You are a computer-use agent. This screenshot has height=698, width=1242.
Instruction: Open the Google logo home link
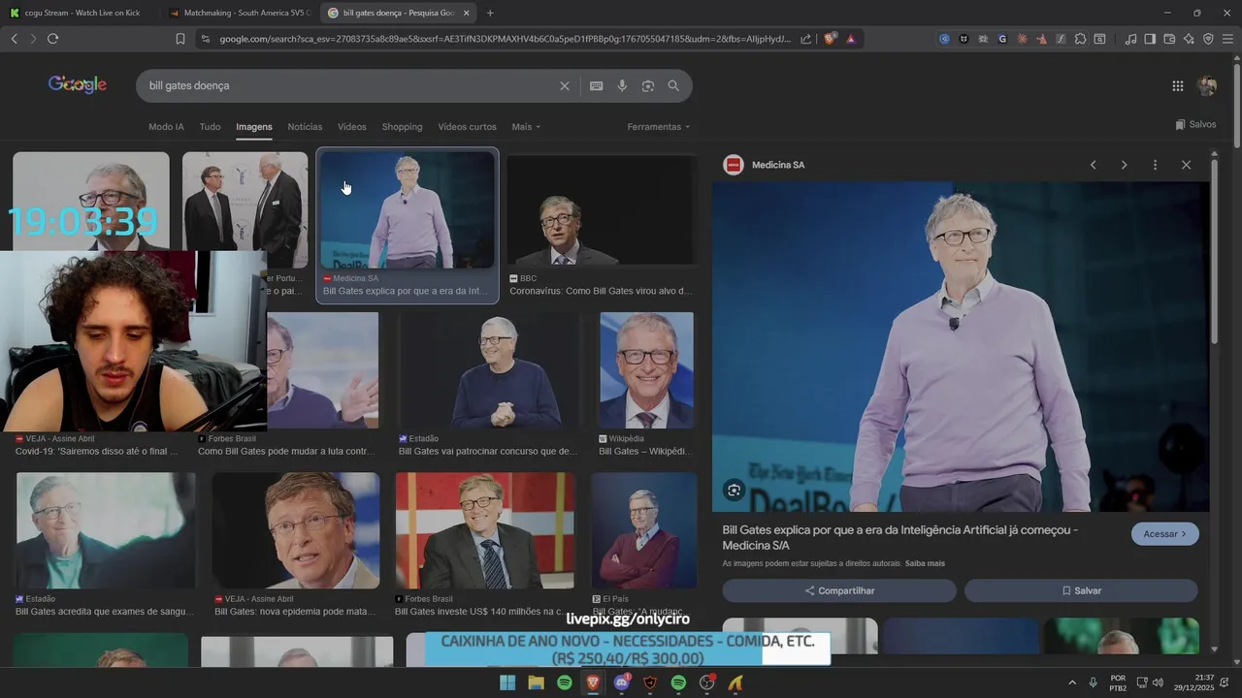(78, 84)
